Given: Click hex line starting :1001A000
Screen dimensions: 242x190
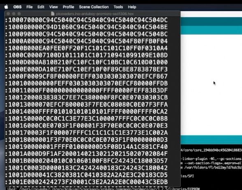Looking at the screenshot, I should (x=86, y=154).
